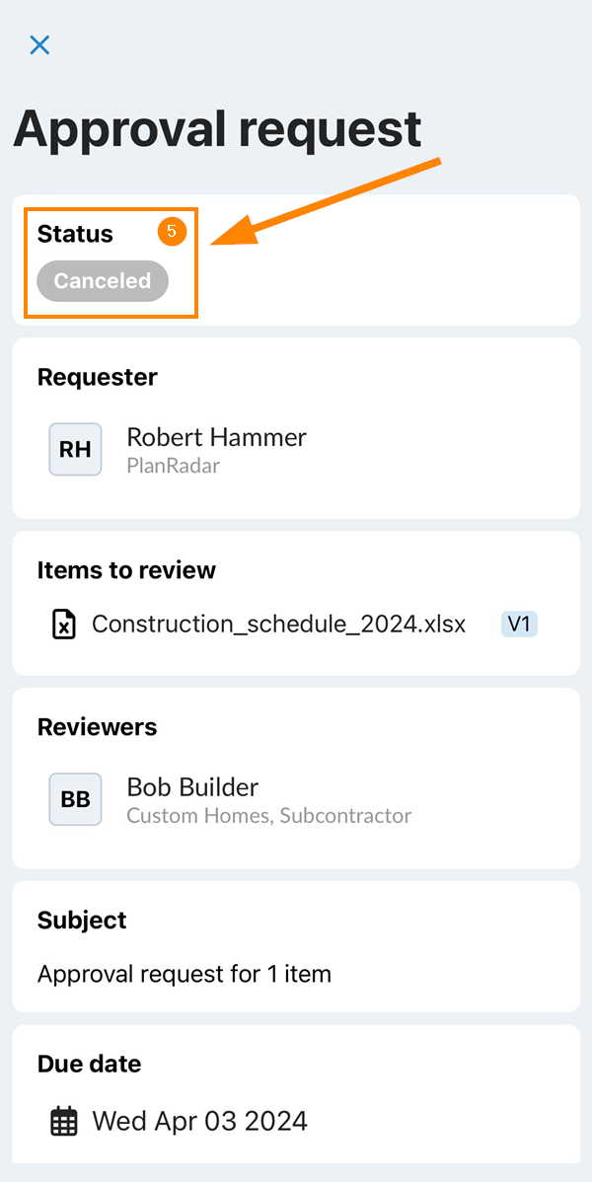Tap the Requester section heading
The image size is (592, 1182).
point(98,377)
